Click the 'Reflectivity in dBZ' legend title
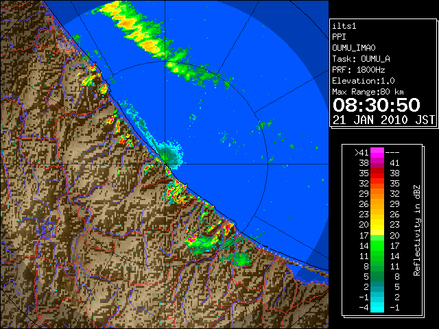The image size is (439, 329). [x=417, y=230]
